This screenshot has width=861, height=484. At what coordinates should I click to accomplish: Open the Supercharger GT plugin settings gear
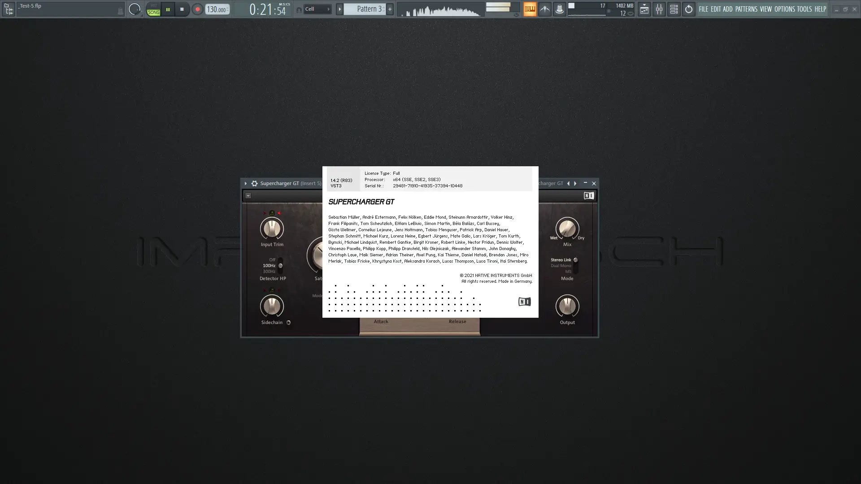click(x=254, y=183)
